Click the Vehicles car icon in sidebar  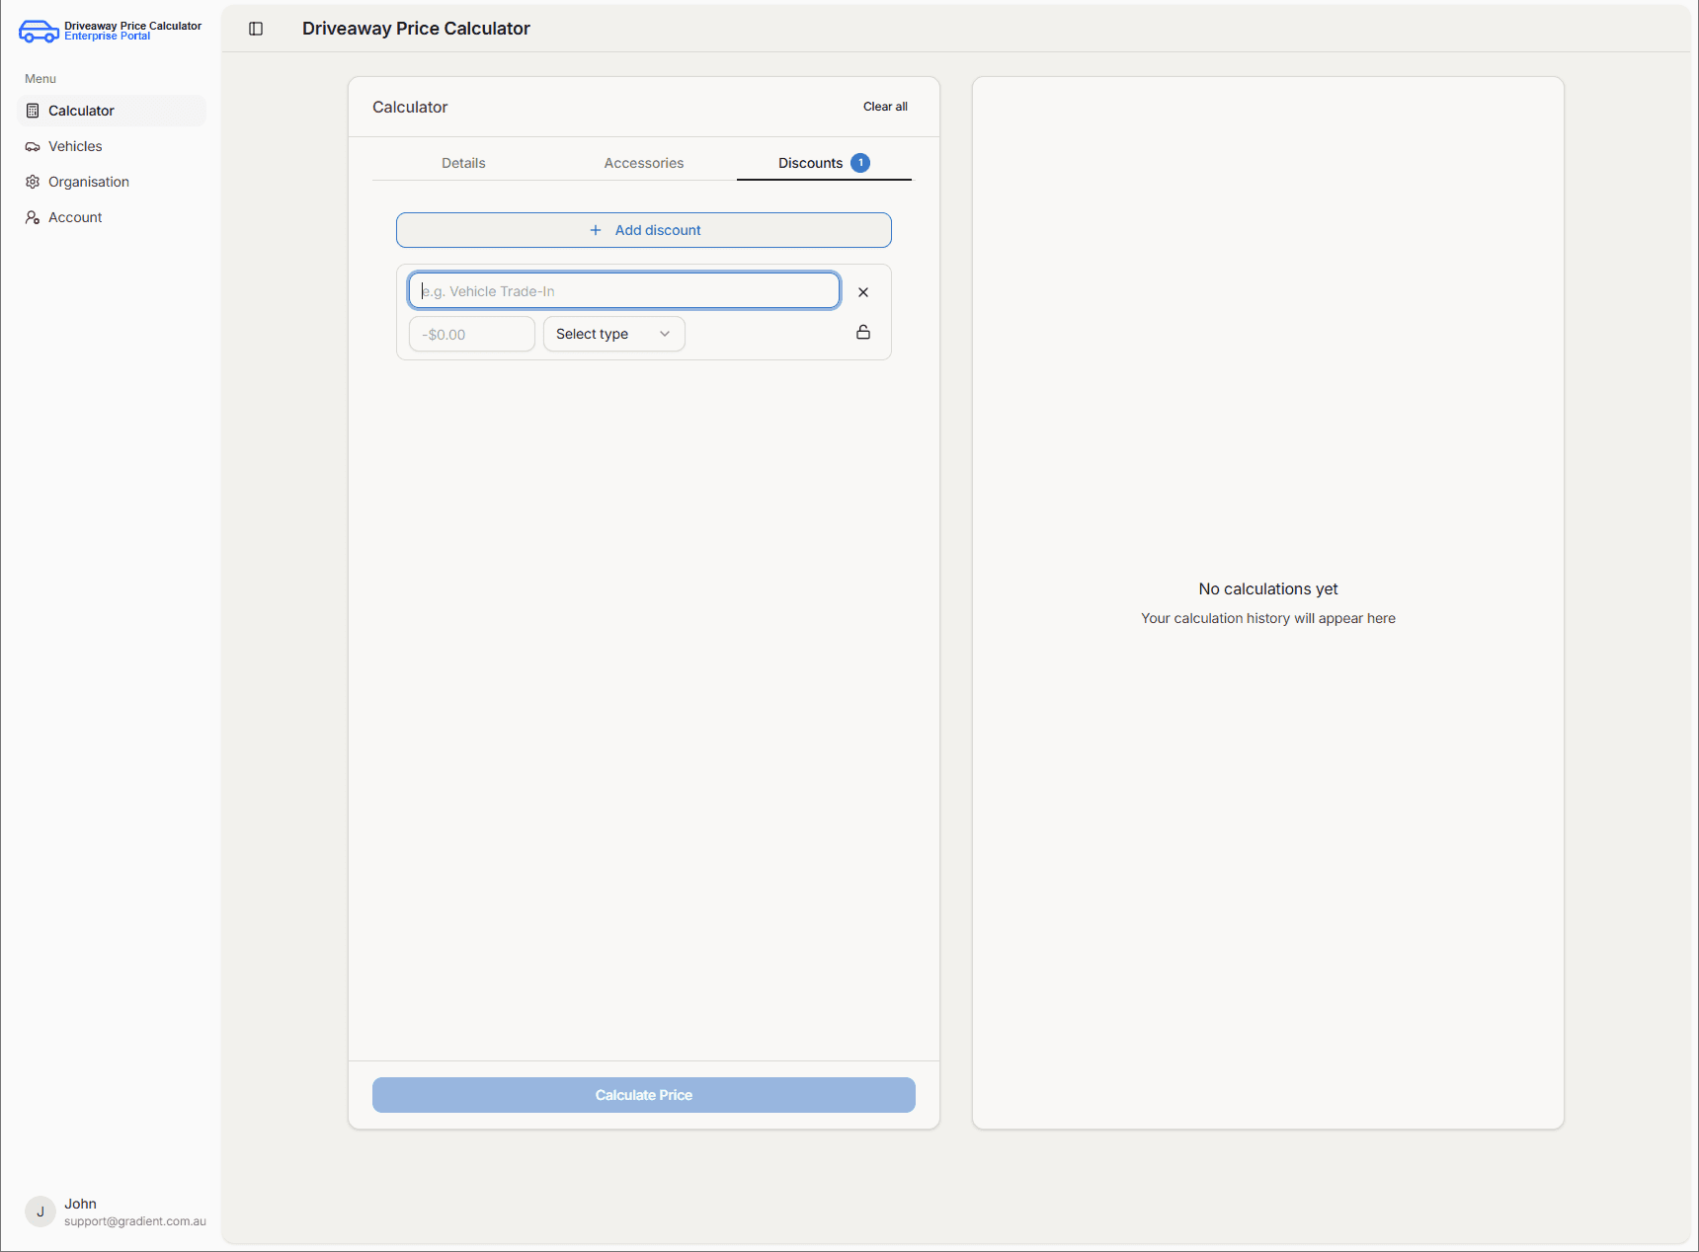(33, 147)
